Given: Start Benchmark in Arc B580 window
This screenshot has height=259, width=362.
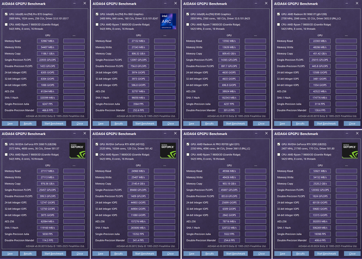Looking at the screenshot, I should click(235, 123).
